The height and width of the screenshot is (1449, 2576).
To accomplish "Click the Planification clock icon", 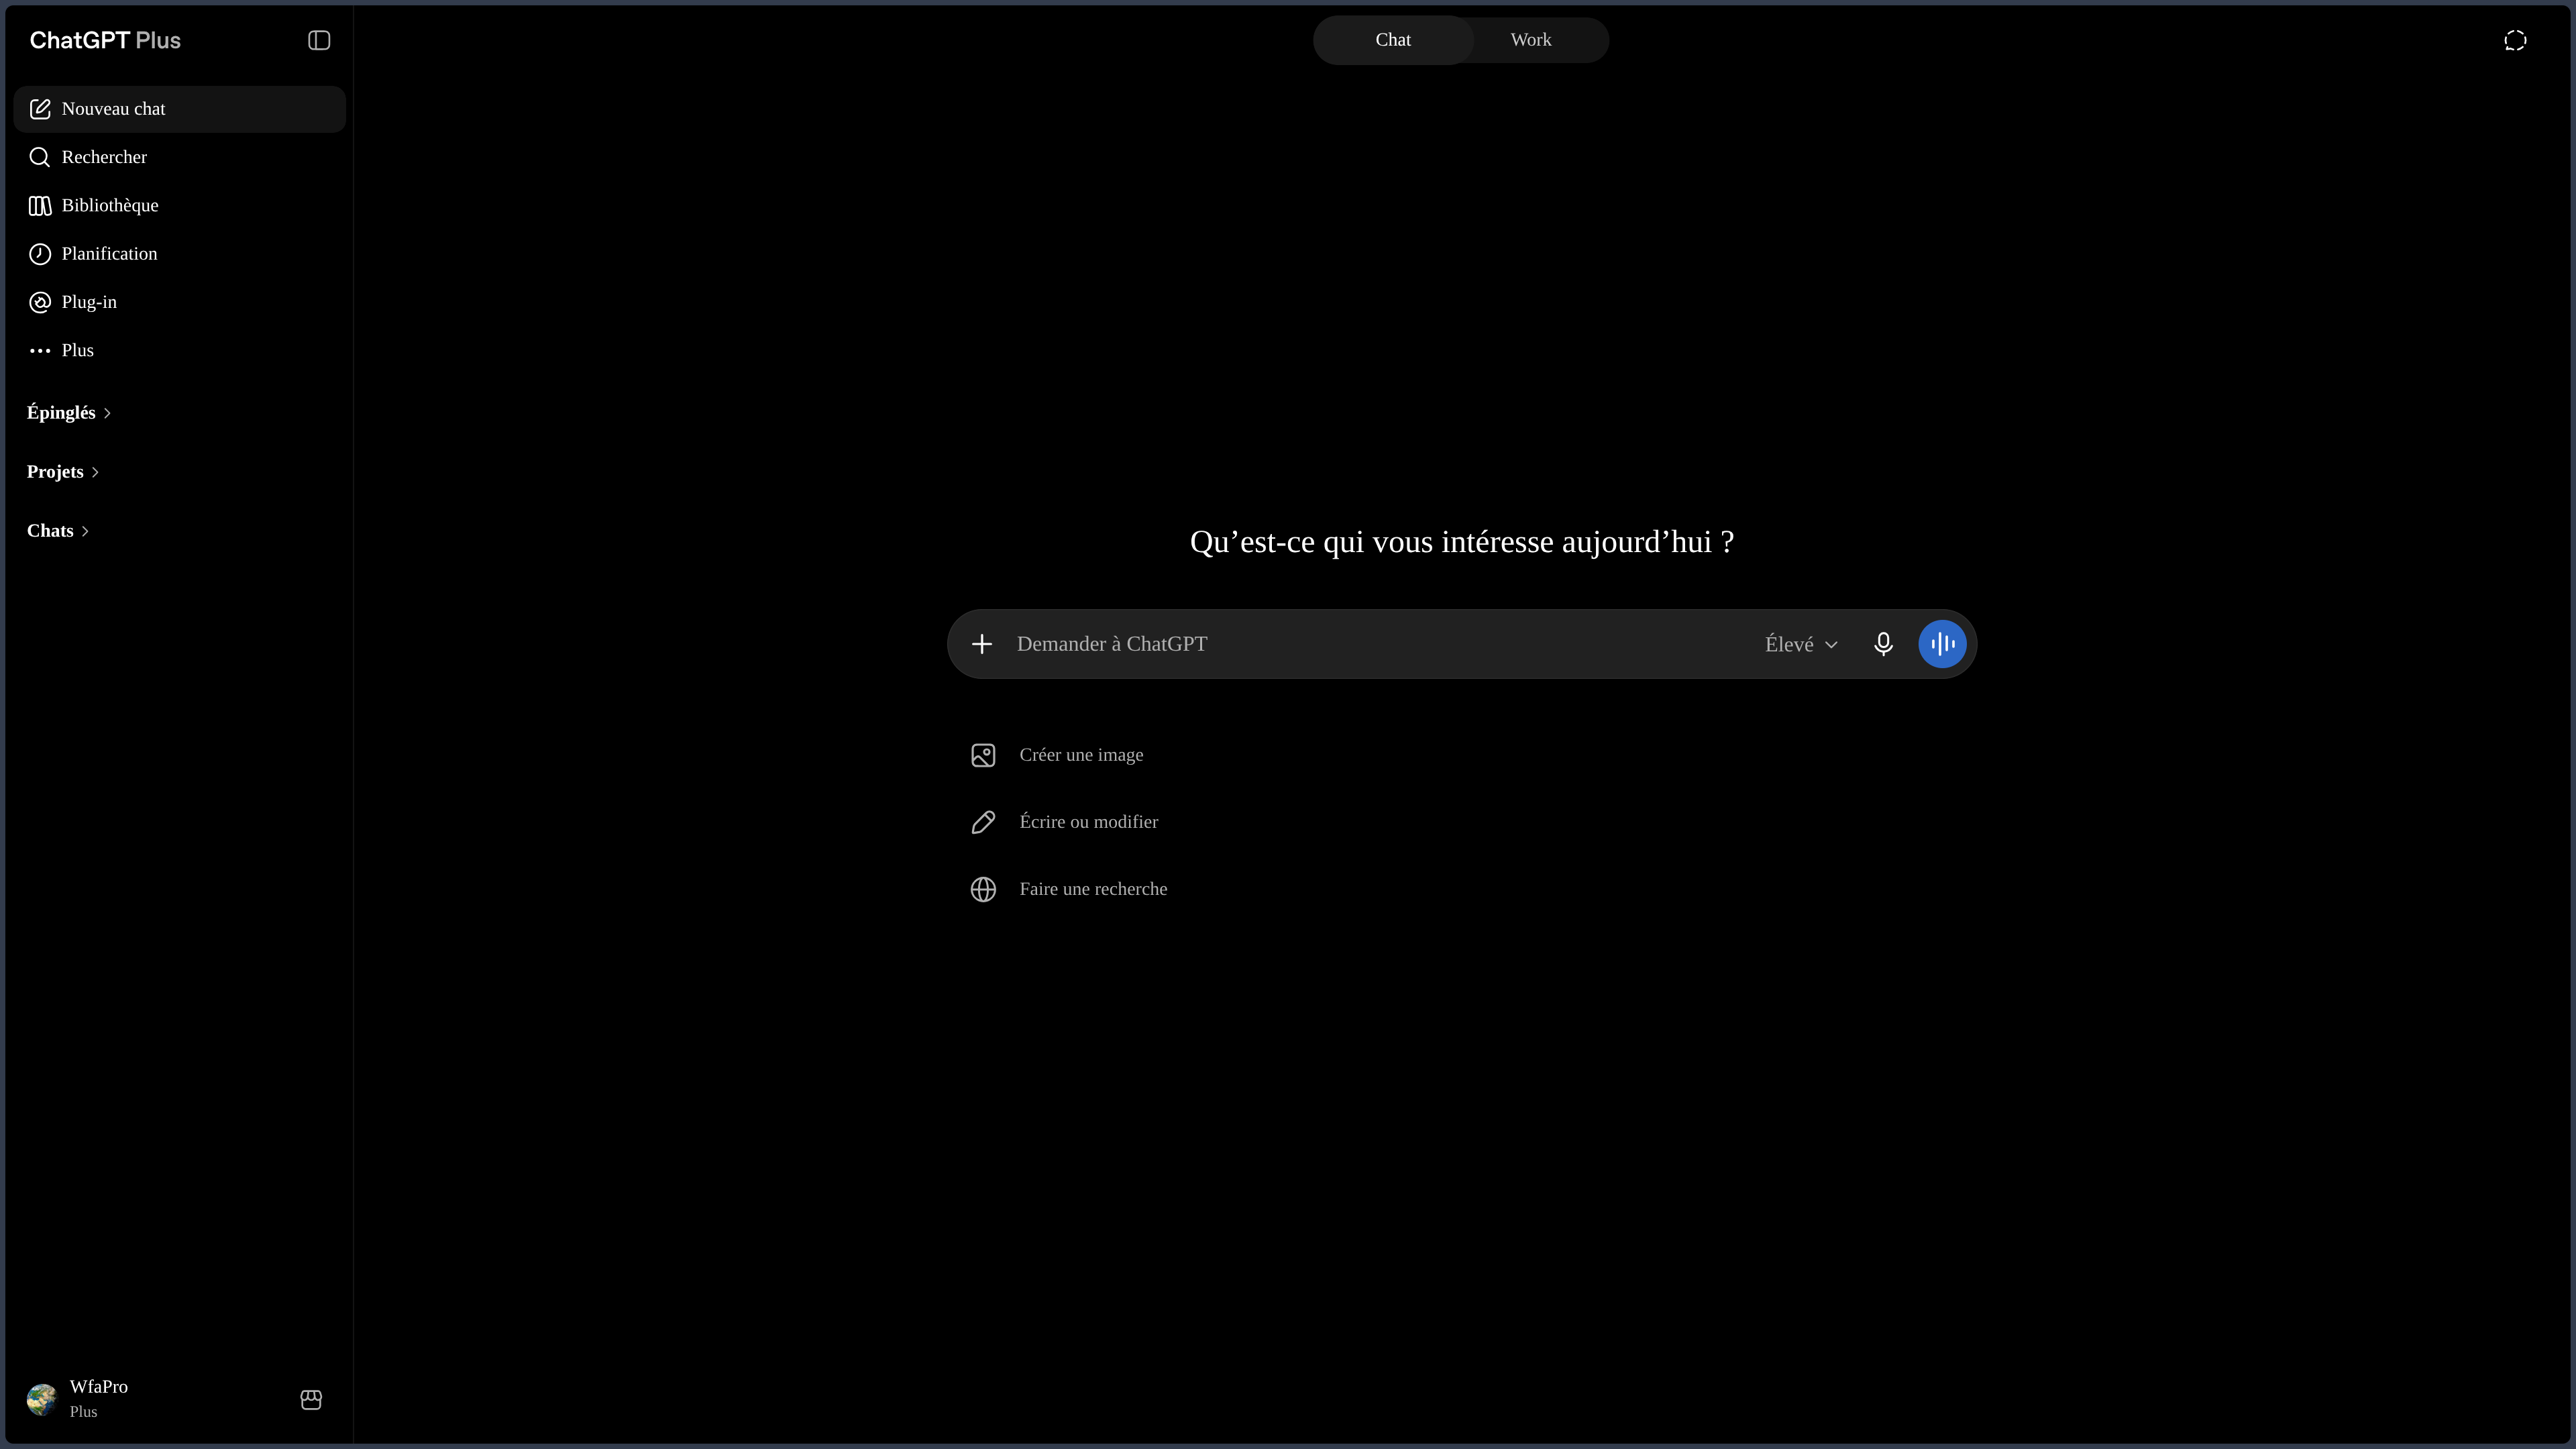I will coord(40,254).
